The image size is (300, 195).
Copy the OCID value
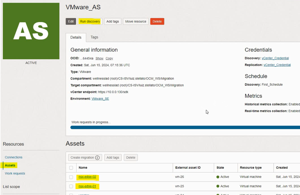click(109, 58)
